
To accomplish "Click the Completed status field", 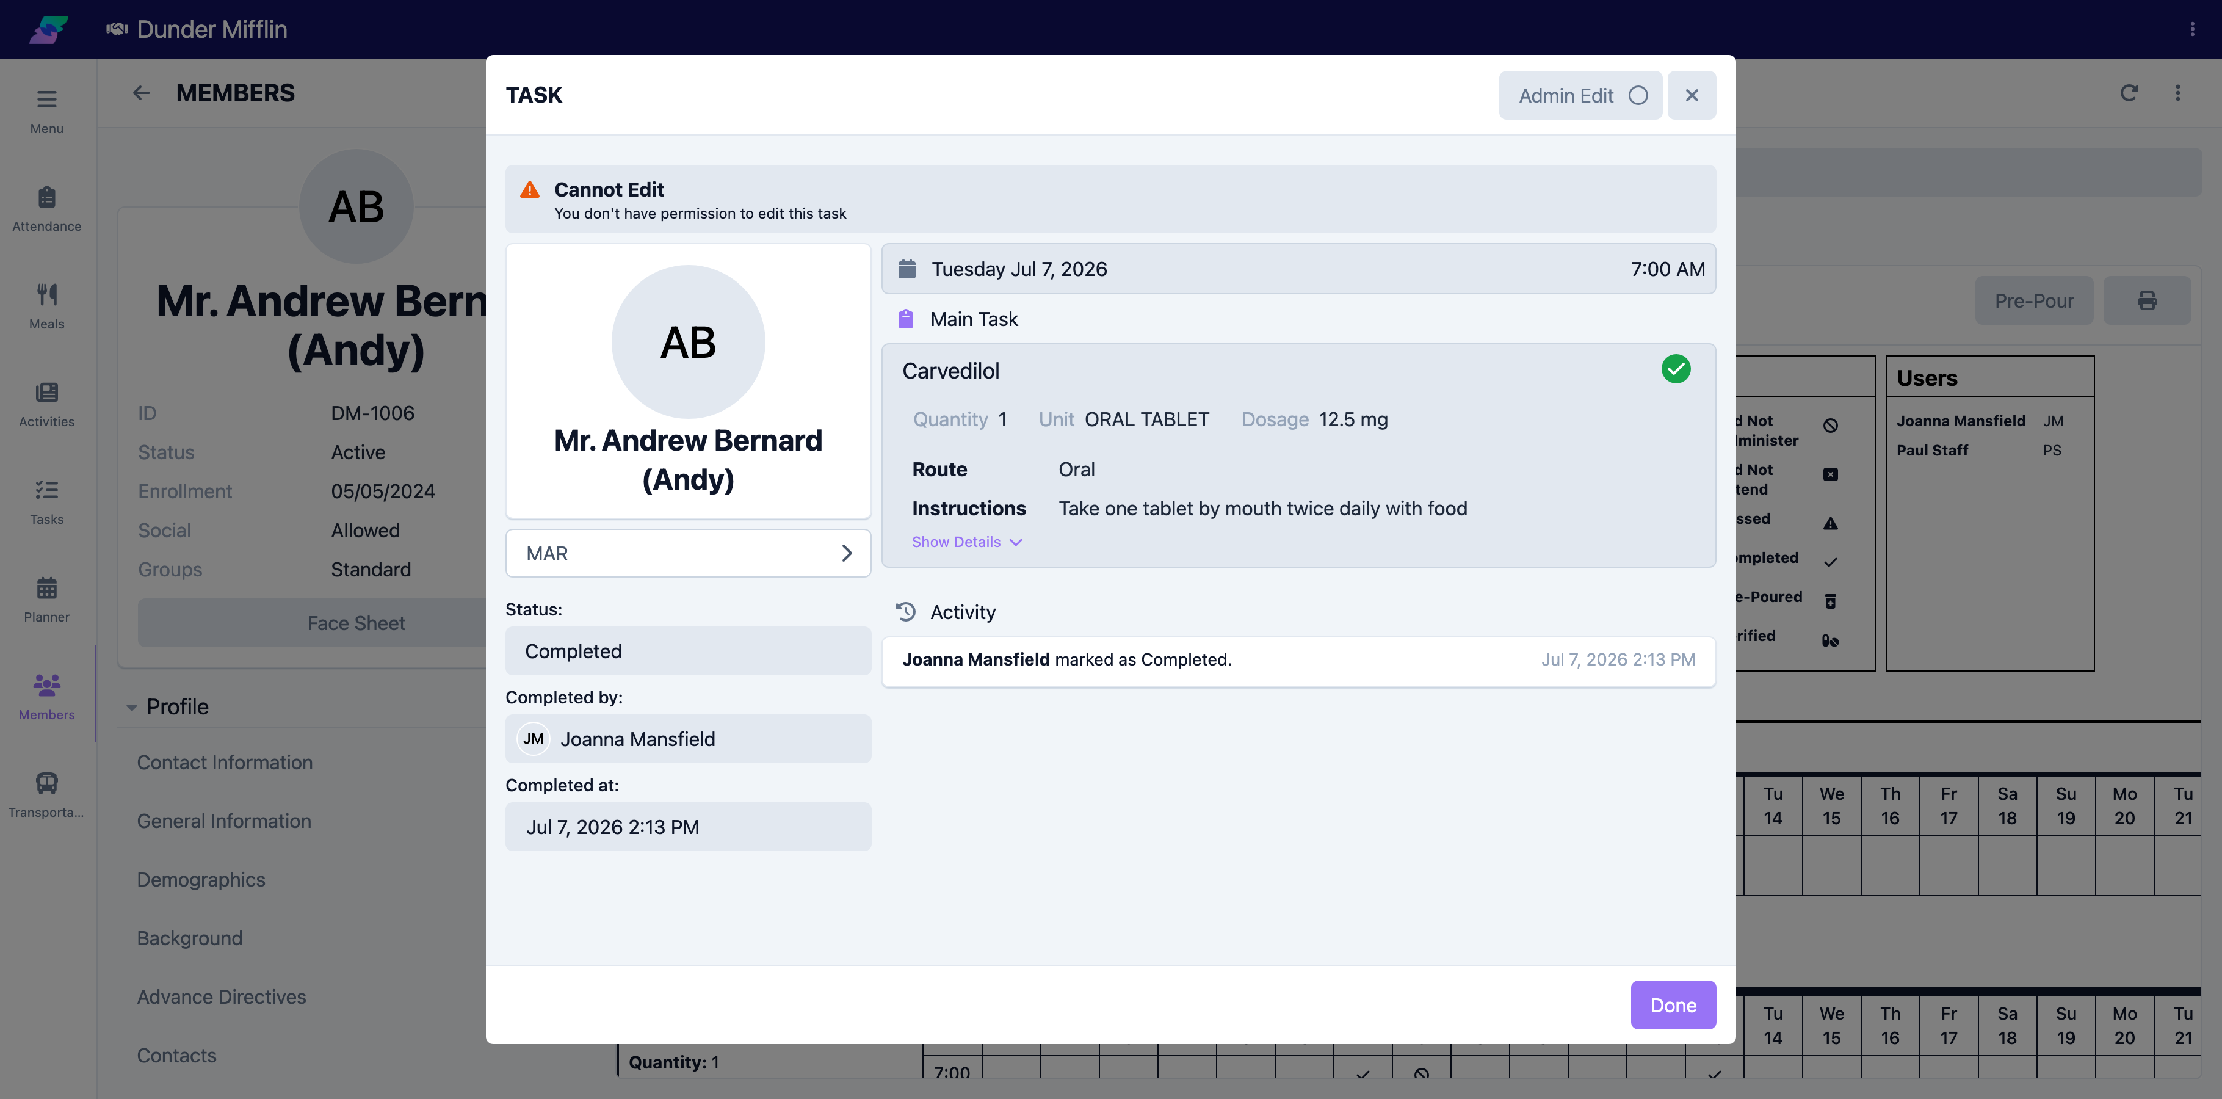I will [x=687, y=650].
